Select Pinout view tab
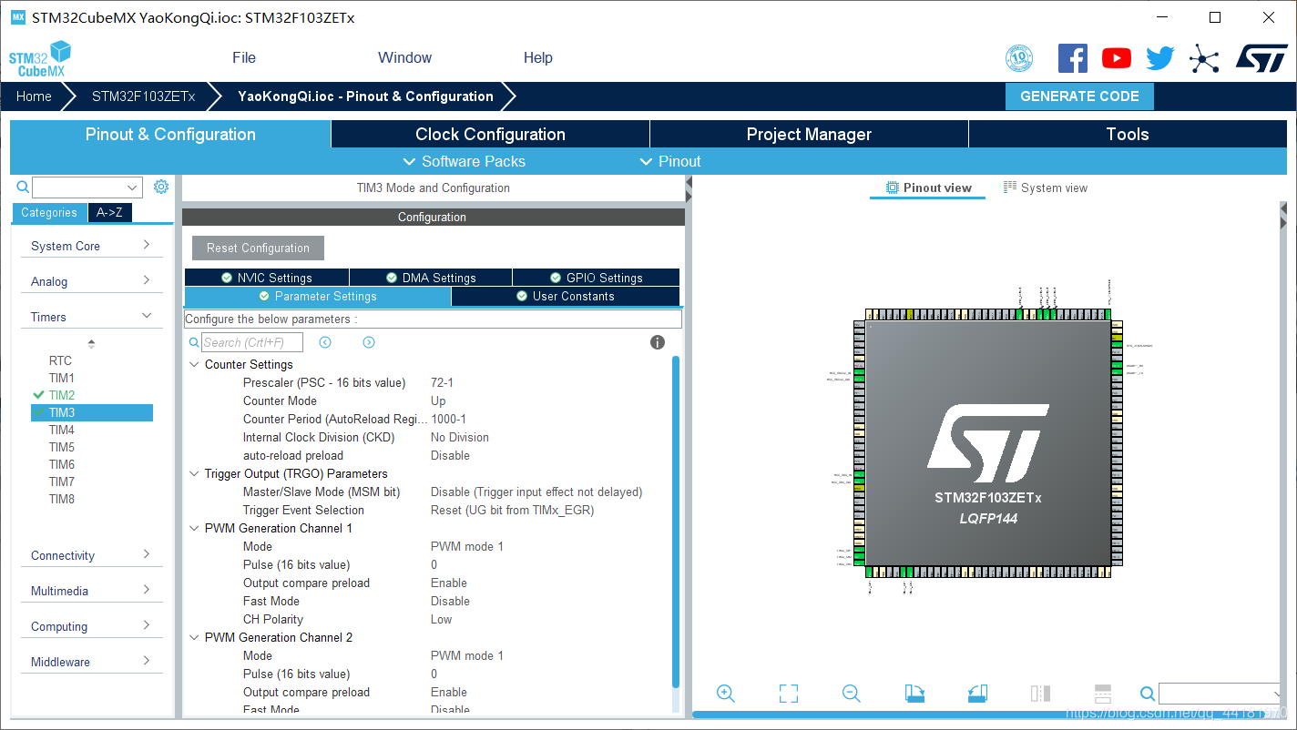Viewport: 1297px width, 730px height. click(x=928, y=188)
